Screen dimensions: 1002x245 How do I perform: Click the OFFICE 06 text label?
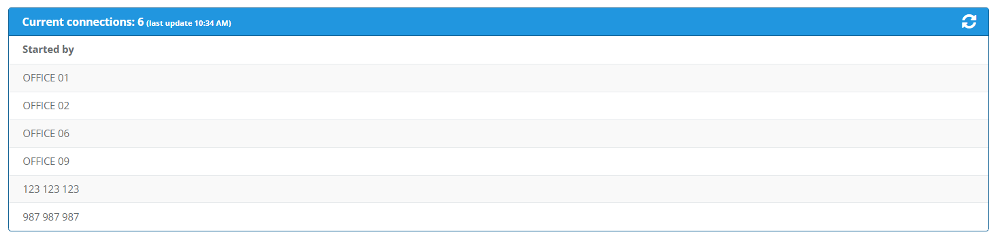point(46,134)
